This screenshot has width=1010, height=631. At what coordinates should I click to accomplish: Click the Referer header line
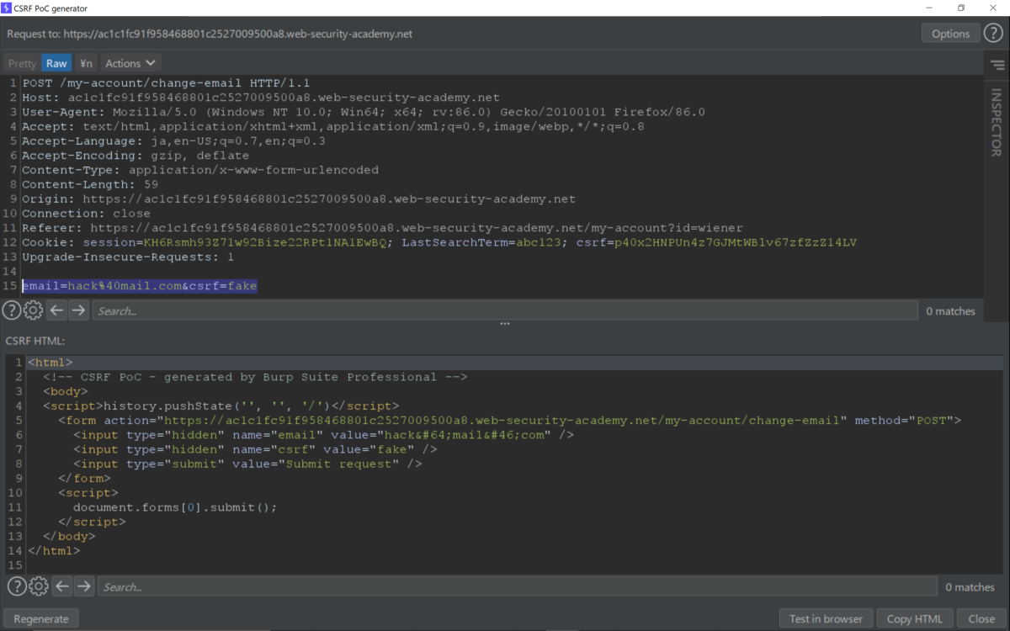(x=383, y=228)
